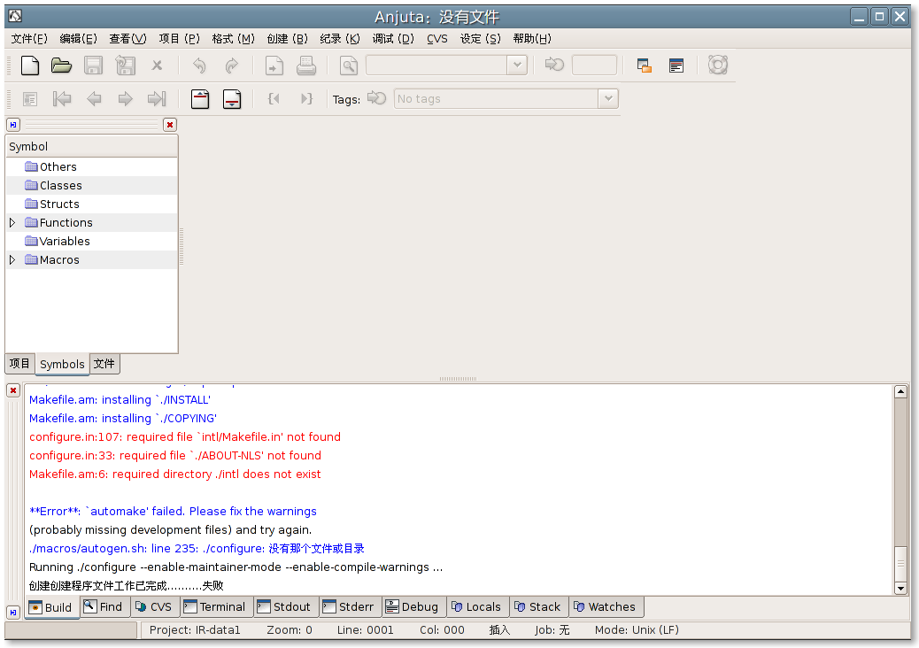Click the floppy-with-arrow reload file icon
This screenshot has height=648, width=919.
point(125,65)
